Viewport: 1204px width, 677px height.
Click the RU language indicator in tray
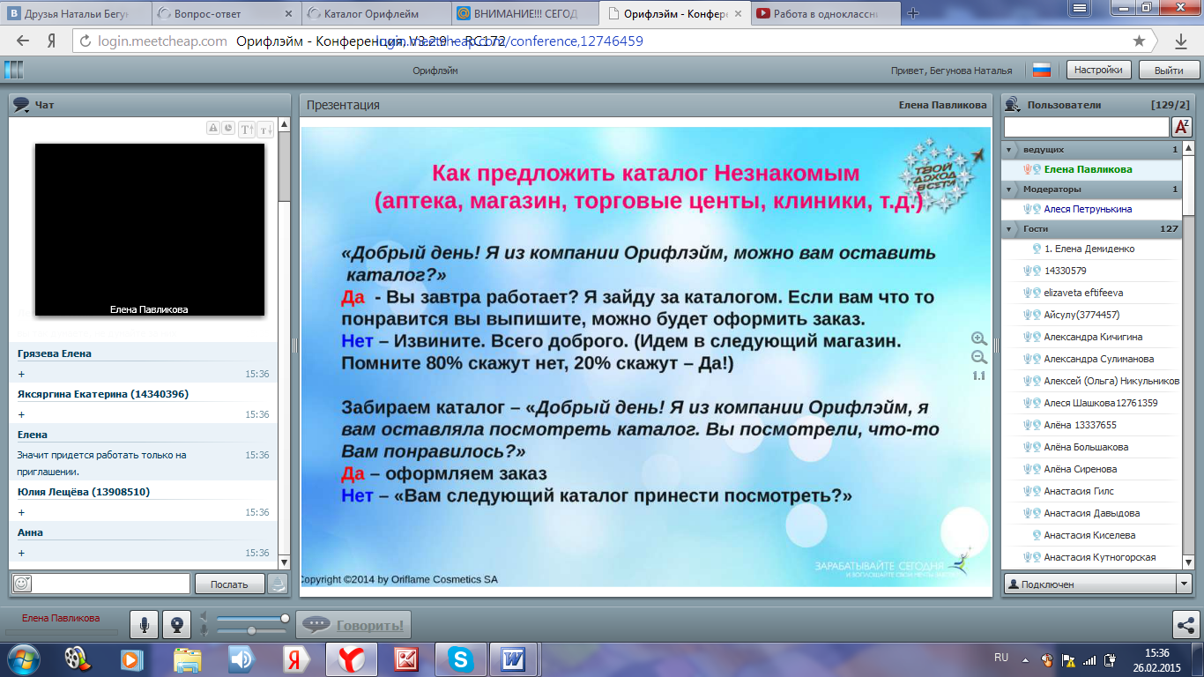[x=1001, y=658]
